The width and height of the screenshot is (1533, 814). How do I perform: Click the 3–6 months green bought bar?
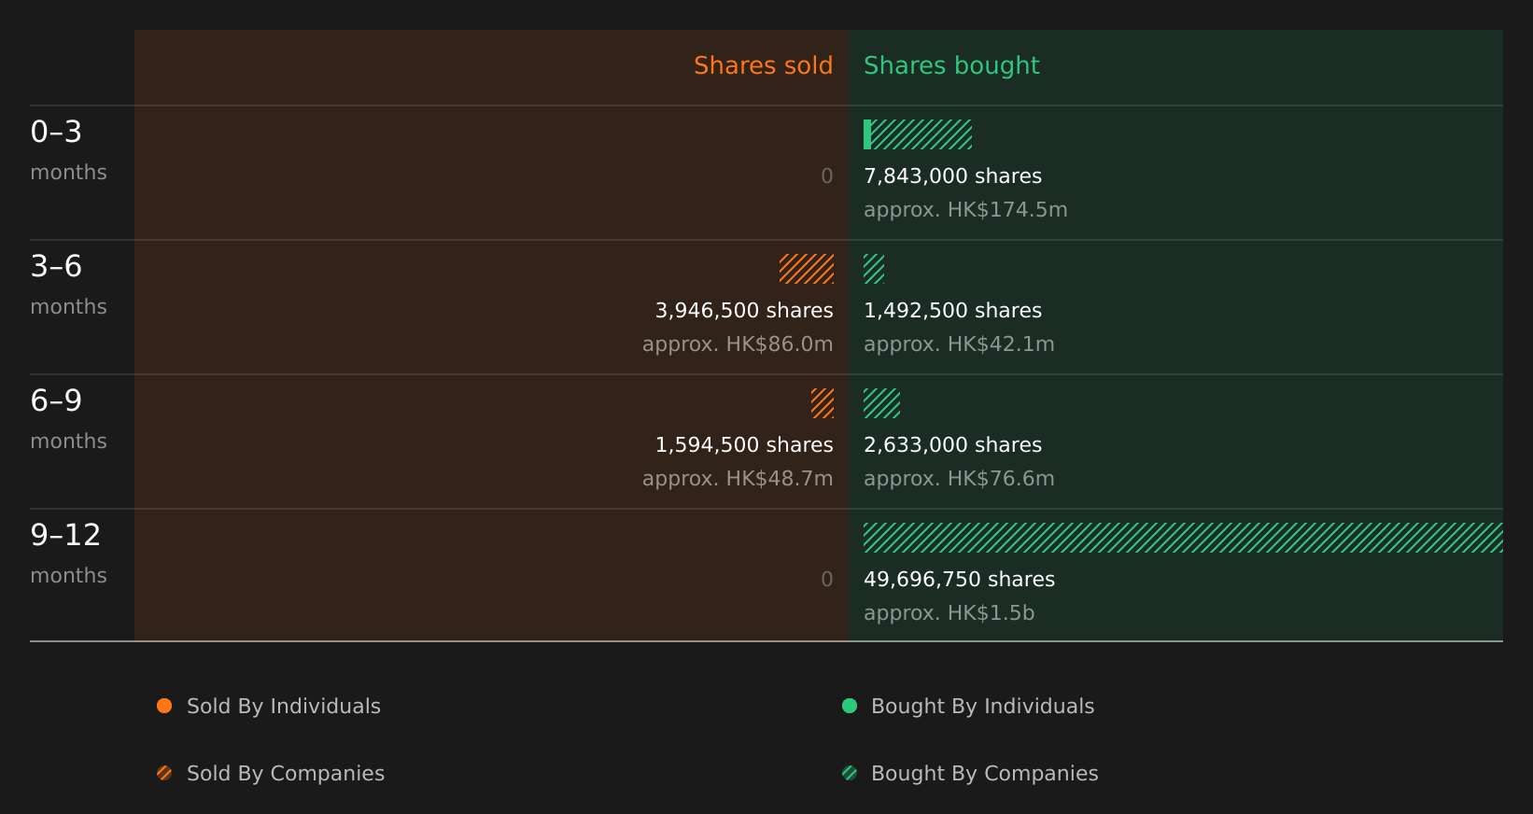[x=874, y=269]
